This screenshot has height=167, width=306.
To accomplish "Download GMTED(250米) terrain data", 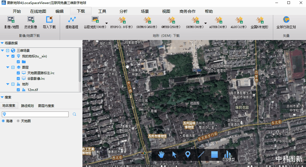I will pos(171,23).
